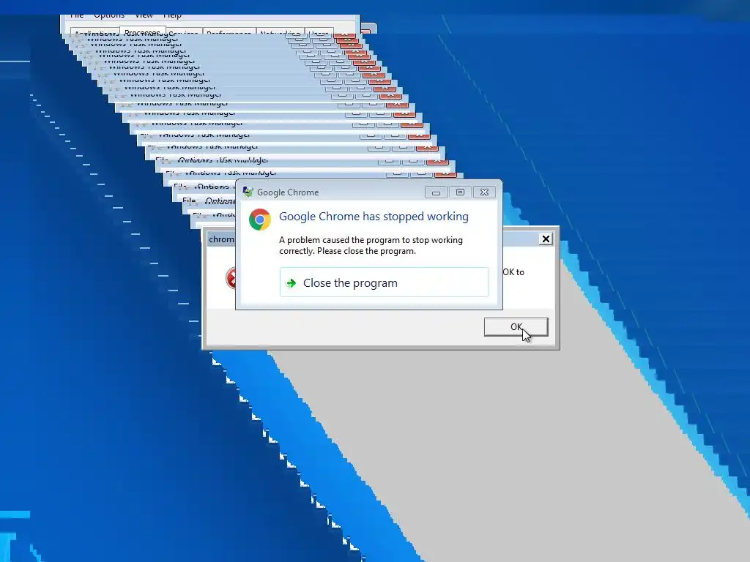This screenshot has height=562, width=750.
Task: Click text 'A problem caused the program to stop working'
Action: click(371, 240)
